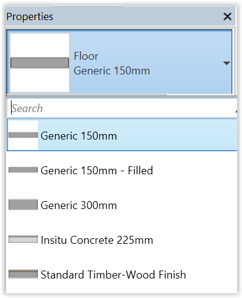This screenshot has height=298, width=242.
Task: Pick the Generic 300mm floor type
Action: tap(122, 205)
